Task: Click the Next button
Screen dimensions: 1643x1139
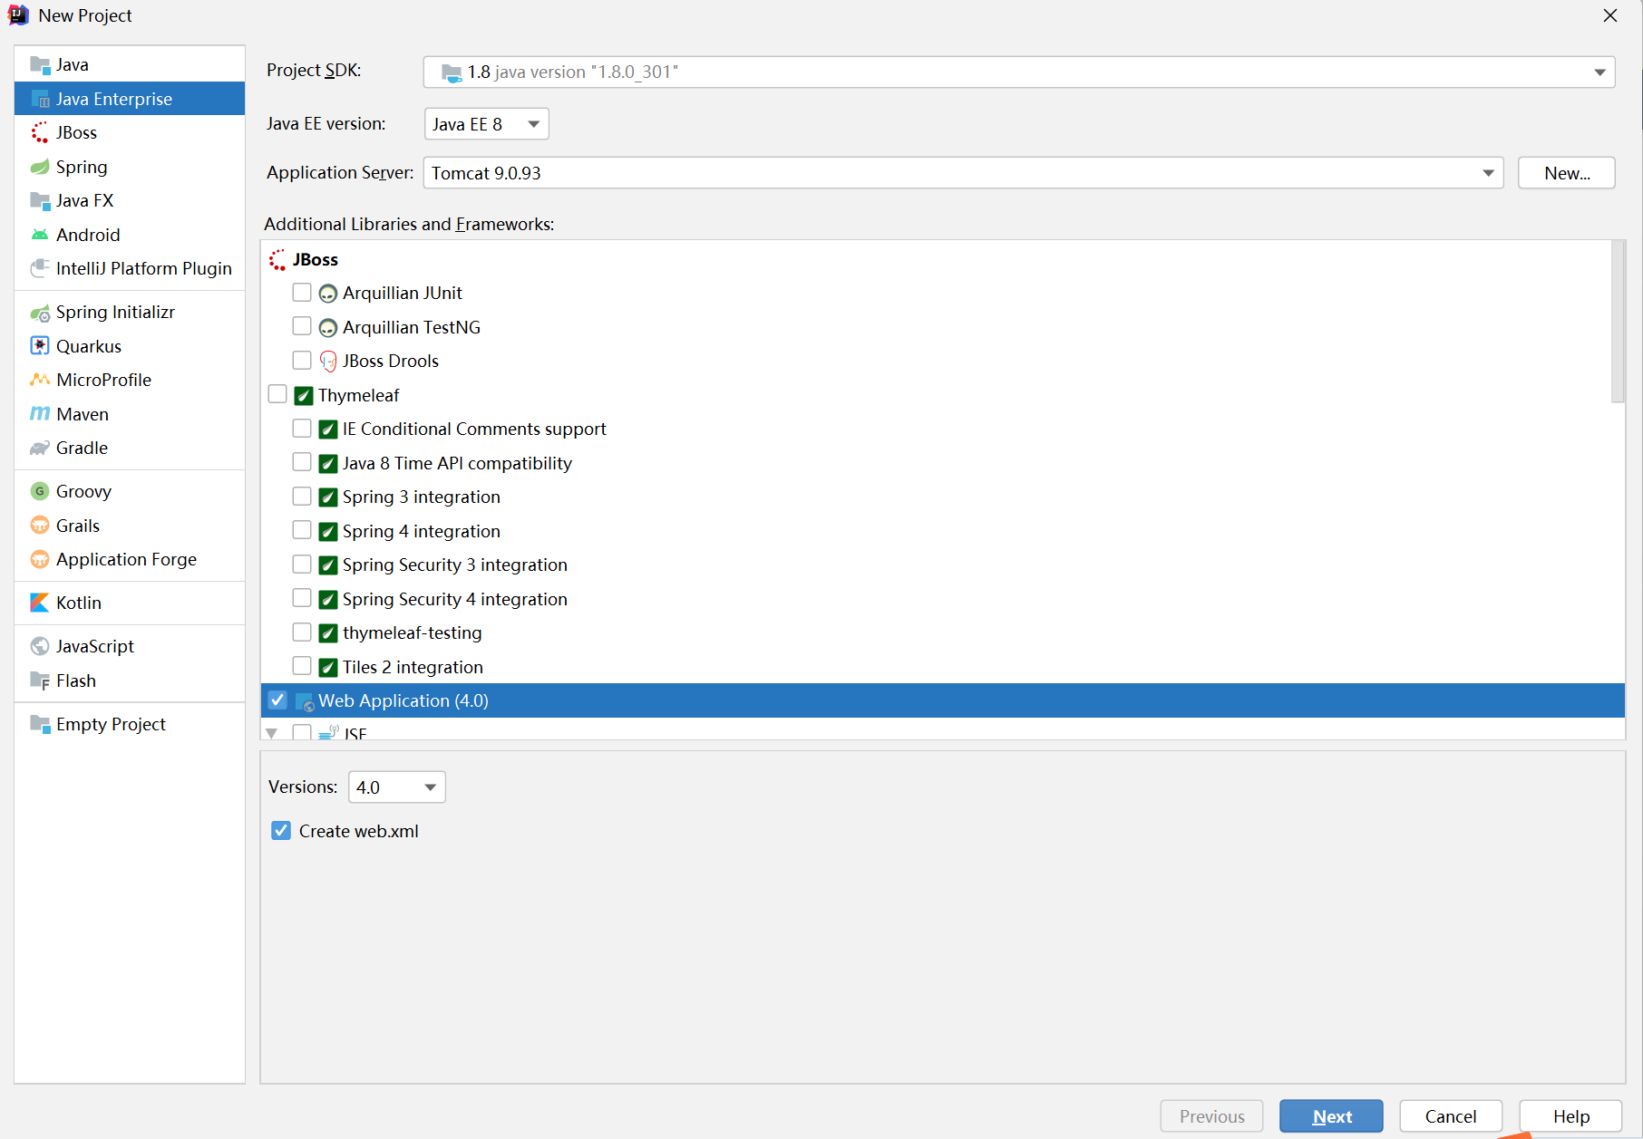Action: (1331, 1116)
